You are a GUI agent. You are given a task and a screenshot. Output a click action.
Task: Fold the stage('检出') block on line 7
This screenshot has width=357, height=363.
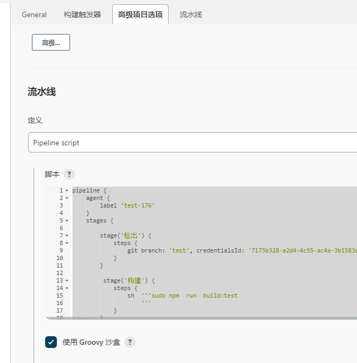pos(67,236)
